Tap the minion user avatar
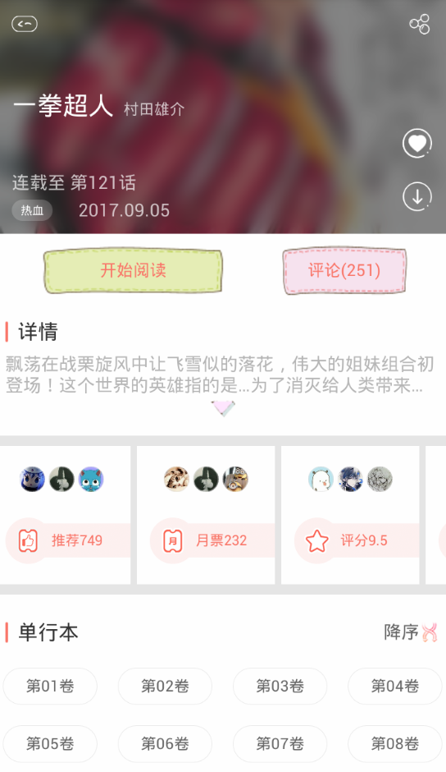Viewport: 446px width, 772px height. [235, 479]
